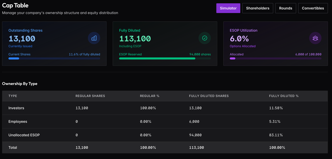Click the purple Allocated progress bar
Image resolution: width=332 pixels, height=159 pixels.
click(276, 58)
